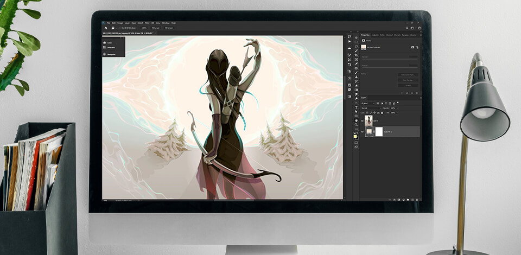Open the Filter menu
The image size is (521, 255).
tap(147, 23)
